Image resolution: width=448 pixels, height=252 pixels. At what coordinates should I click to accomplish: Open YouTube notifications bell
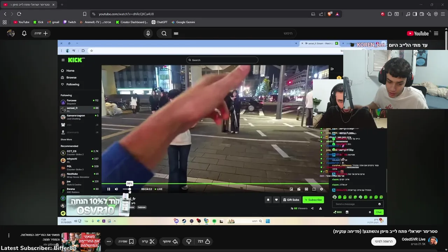pos(24,33)
